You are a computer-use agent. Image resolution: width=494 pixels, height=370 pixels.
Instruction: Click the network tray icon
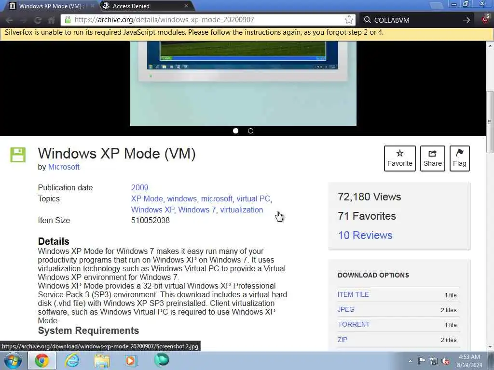tap(434, 361)
